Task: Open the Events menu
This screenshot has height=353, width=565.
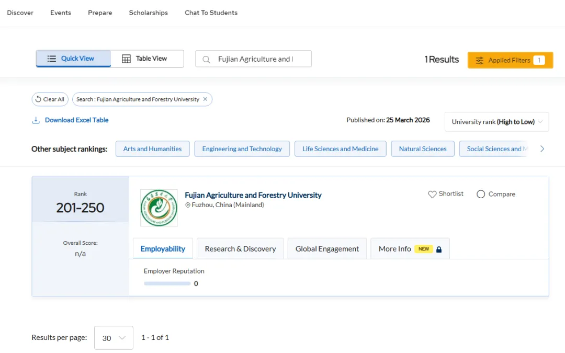Action: pyautogui.click(x=61, y=13)
